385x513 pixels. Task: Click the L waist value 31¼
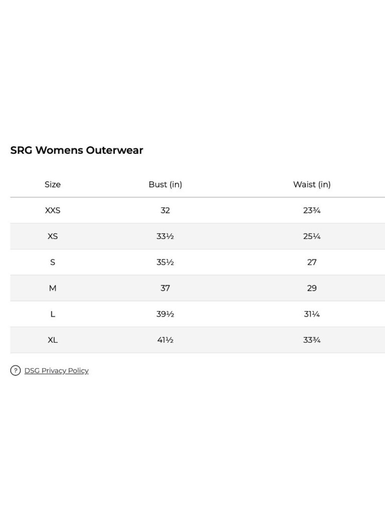(x=312, y=314)
